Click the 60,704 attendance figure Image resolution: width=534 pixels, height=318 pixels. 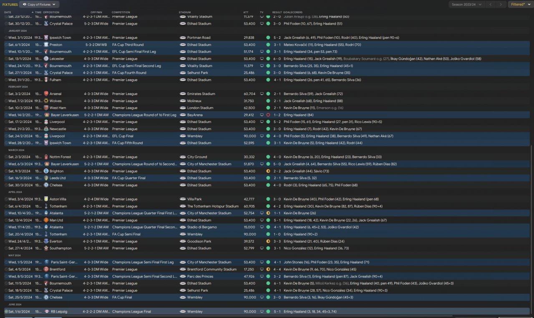249,94
